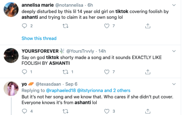
Task: Open options chevron on yo's tweet
Action: point(174,84)
